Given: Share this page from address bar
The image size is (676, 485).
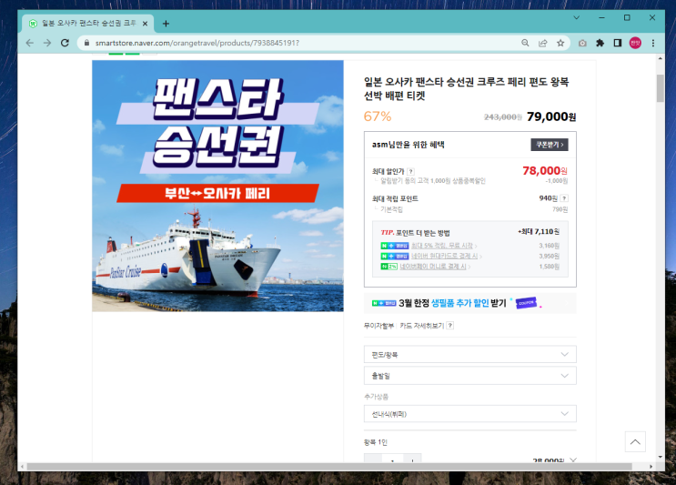Looking at the screenshot, I should click(543, 43).
